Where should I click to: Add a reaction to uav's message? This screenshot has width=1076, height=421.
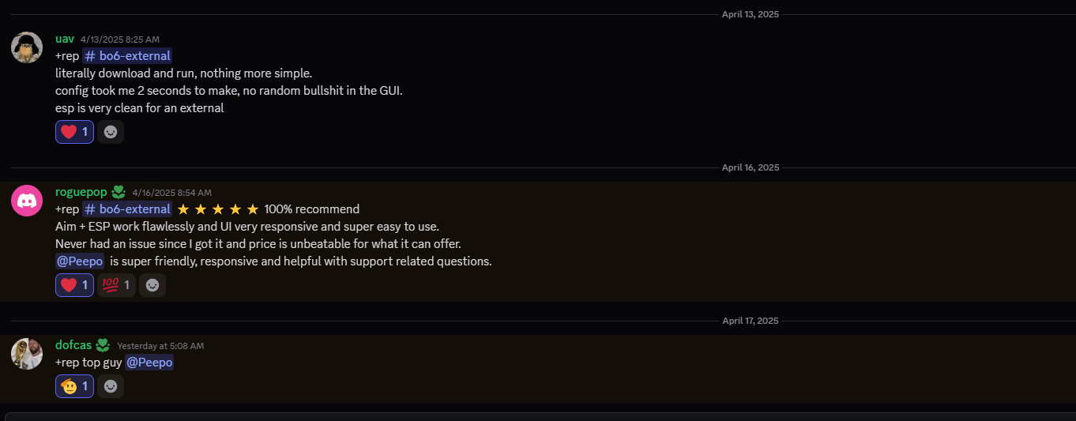(111, 132)
